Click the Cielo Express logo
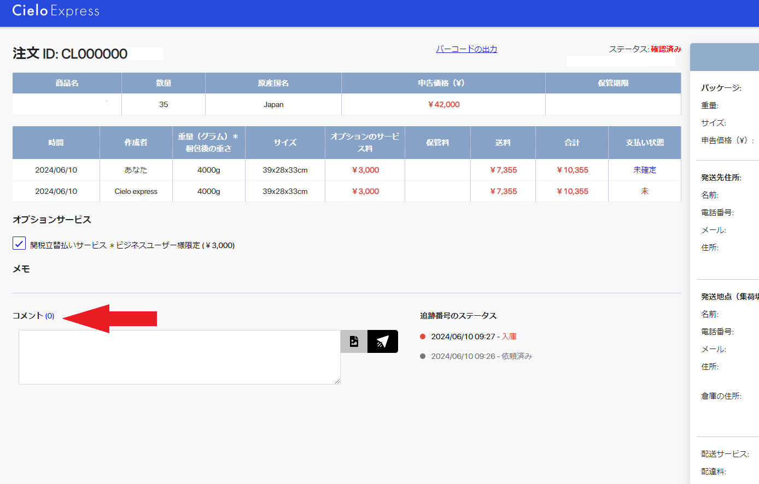 click(x=56, y=11)
